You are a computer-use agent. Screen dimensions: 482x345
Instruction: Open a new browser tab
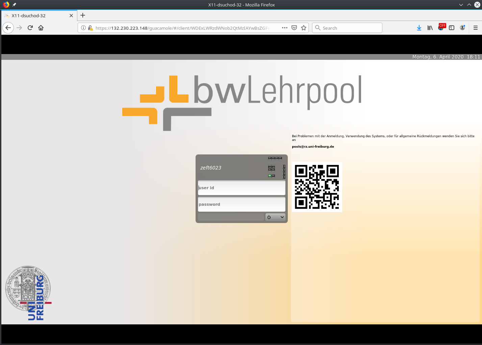click(83, 15)
